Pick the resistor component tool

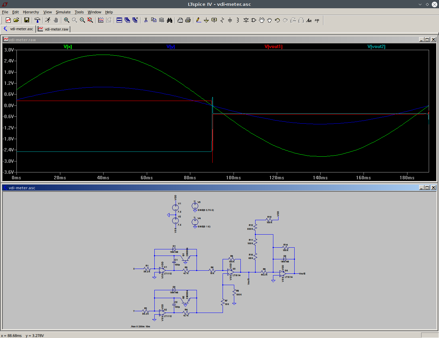point(222,20)
